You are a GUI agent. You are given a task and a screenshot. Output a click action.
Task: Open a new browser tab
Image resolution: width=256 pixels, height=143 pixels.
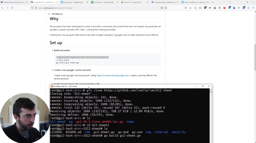(213, 2)
